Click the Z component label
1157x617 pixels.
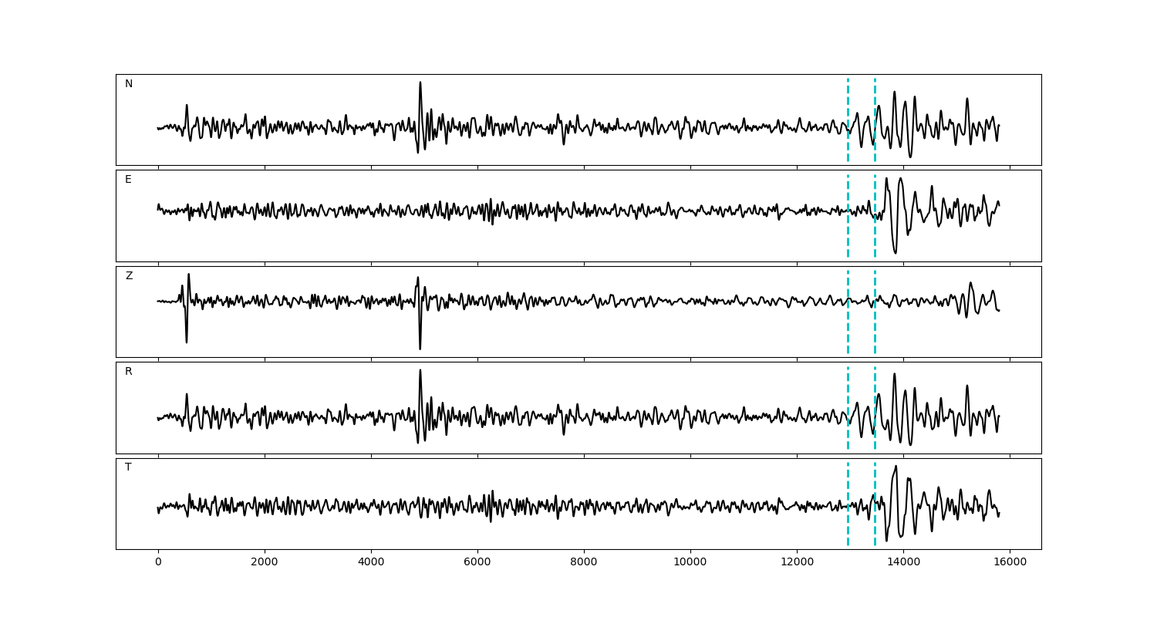[x=129, y=276]
